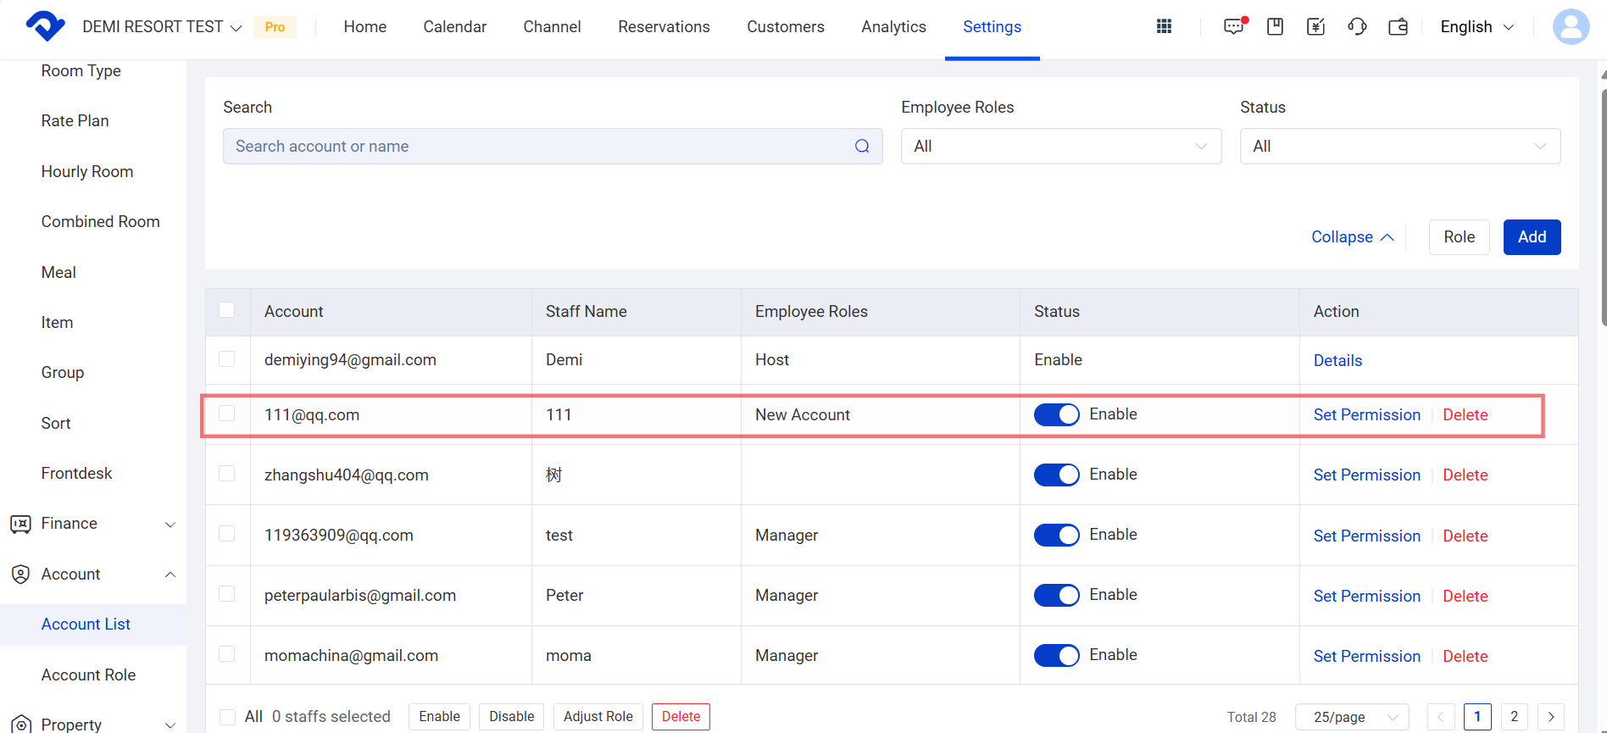This screenshot has height=733, width=1607.
Task: Open the messages icon with red notification dot
Action: coord(1234,27)
